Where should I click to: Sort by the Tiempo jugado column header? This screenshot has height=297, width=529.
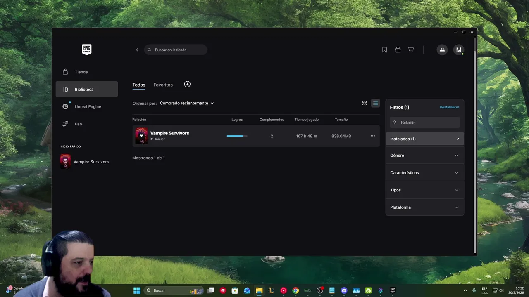307,120
